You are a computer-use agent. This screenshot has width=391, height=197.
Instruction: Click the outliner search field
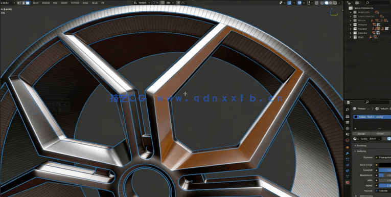click(377, 3)
